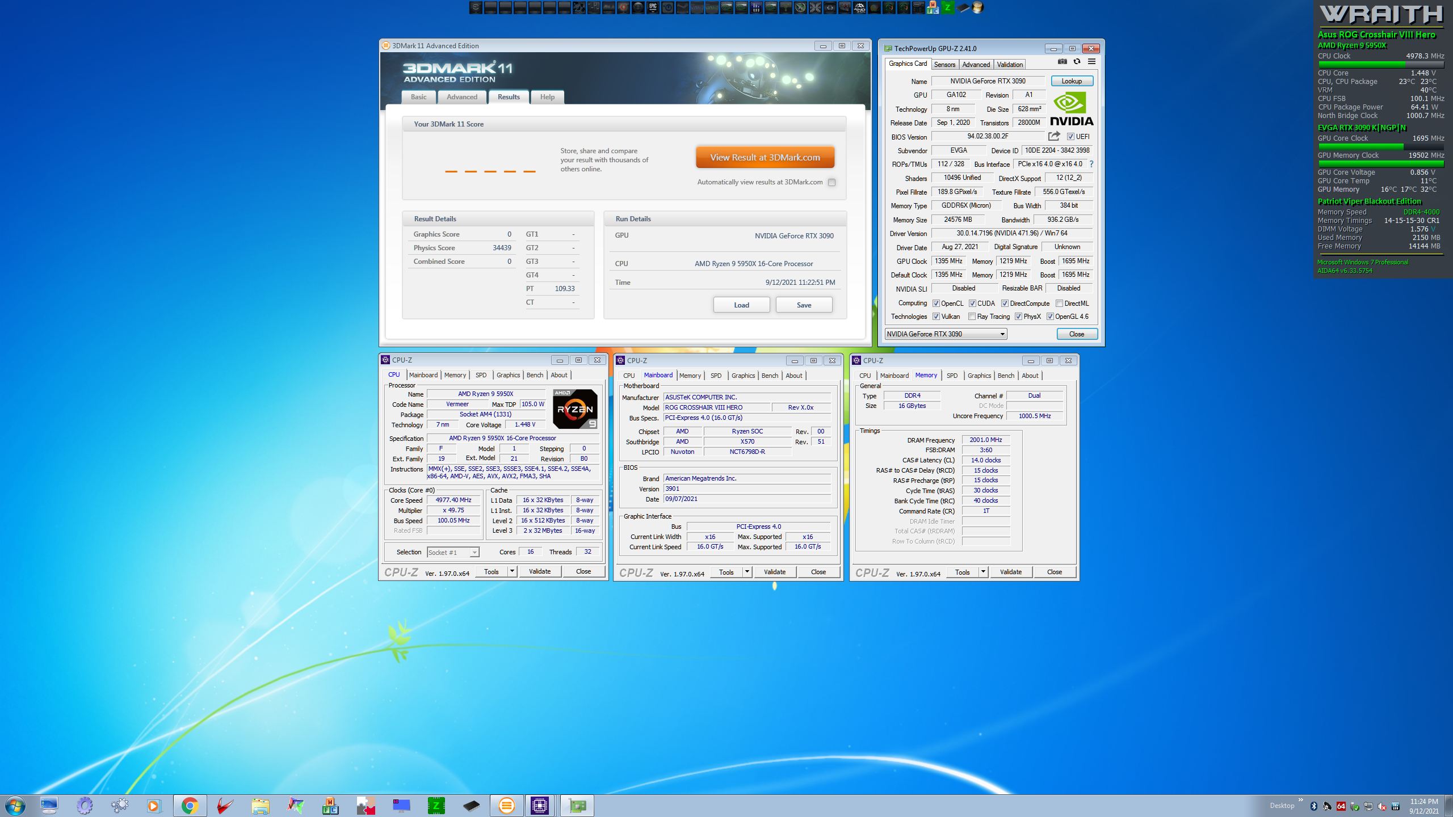Open the GPU selection dropdown in GPU-Z
Screen dimensions: 1453x817
click(1002, 334)
